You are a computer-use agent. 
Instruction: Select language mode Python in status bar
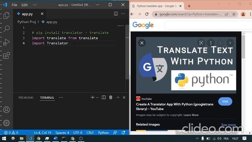pos(103,133)
